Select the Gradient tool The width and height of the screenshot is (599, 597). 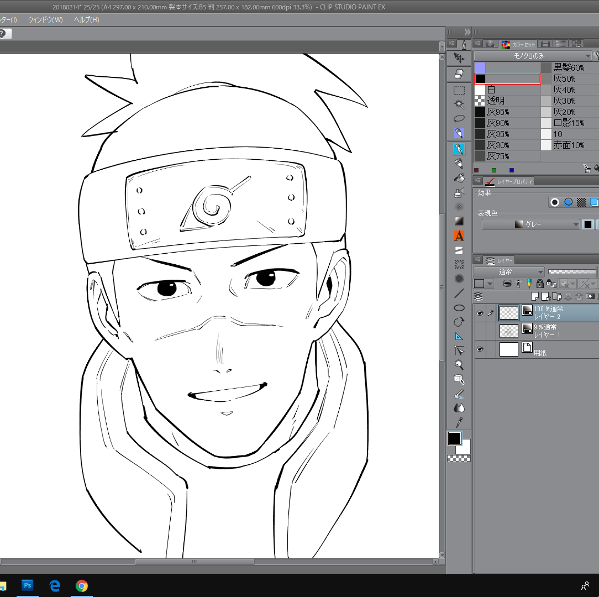(x=459, y=221)
